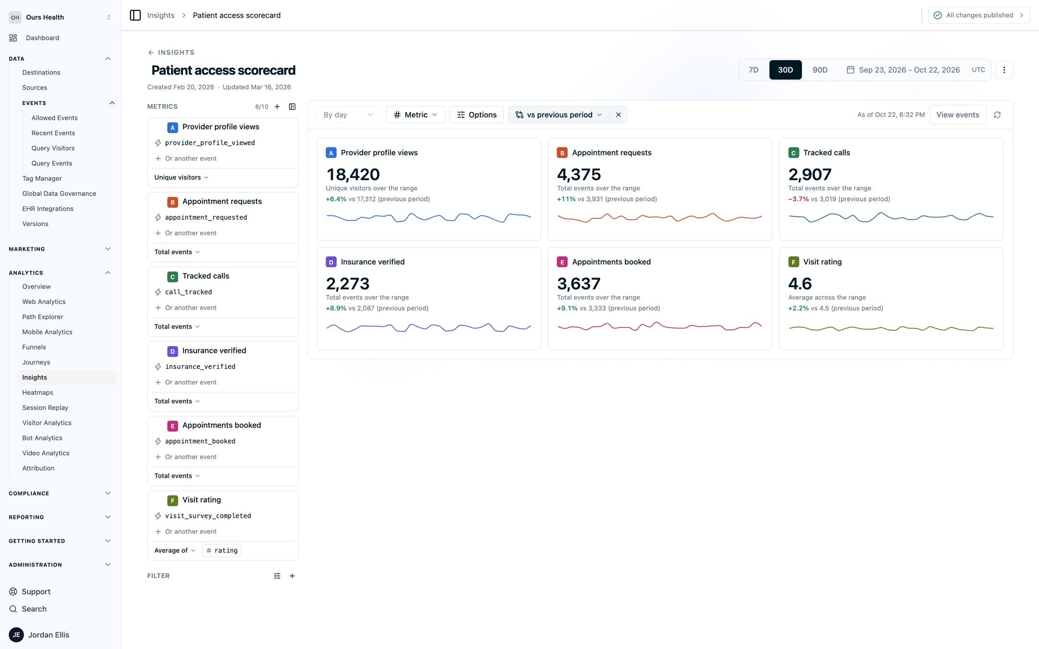Click metric D badge in Insurance verified panel
This screenshot has width=1039, height=649.
pyautogui.click(x=173, y=351)
